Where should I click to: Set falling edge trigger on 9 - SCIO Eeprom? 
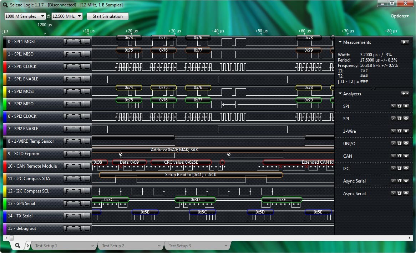[x=80, y=154]
